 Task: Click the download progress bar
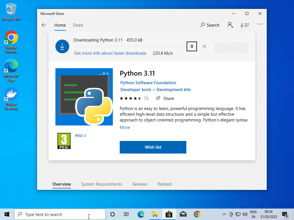[x=129, y=46]
